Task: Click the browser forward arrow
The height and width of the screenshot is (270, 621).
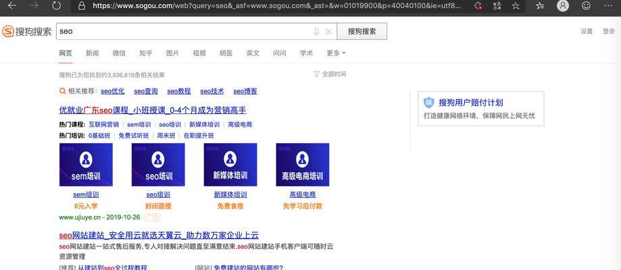Action: pos(34,5)
